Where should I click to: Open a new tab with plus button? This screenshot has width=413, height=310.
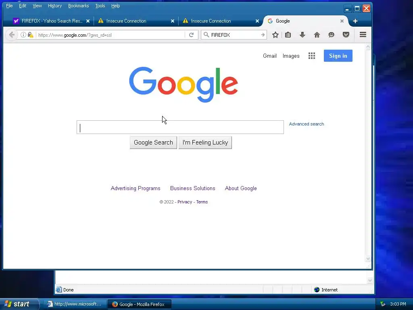[355, 21]
